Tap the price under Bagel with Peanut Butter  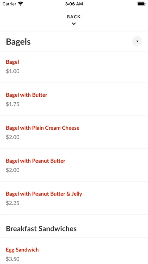point(13,170)
